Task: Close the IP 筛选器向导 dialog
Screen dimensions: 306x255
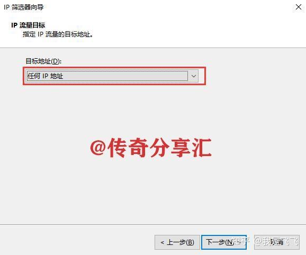Action: (299, 7)
